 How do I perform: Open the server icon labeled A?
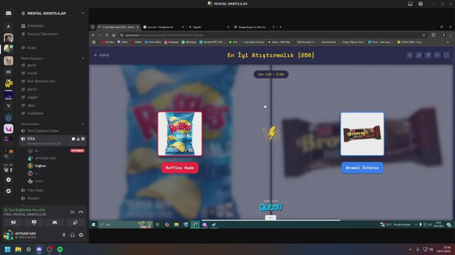click(9, 26)
